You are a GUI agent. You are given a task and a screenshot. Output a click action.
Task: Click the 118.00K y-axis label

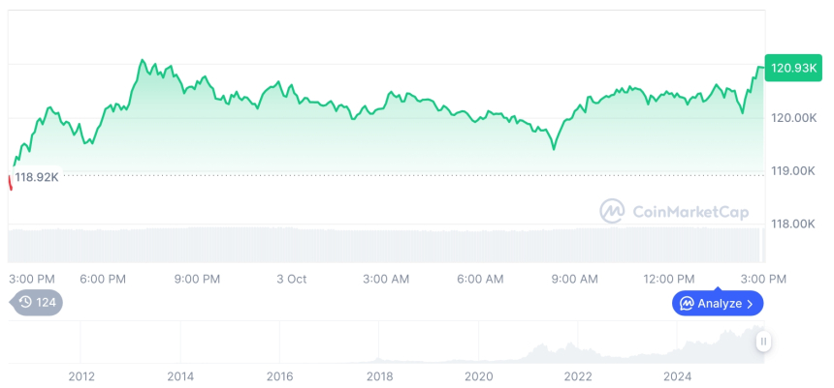(793, 224)
